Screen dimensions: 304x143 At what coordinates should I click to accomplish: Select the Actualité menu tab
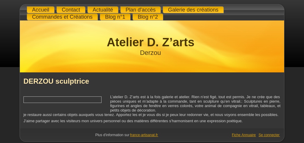point(103,10)
